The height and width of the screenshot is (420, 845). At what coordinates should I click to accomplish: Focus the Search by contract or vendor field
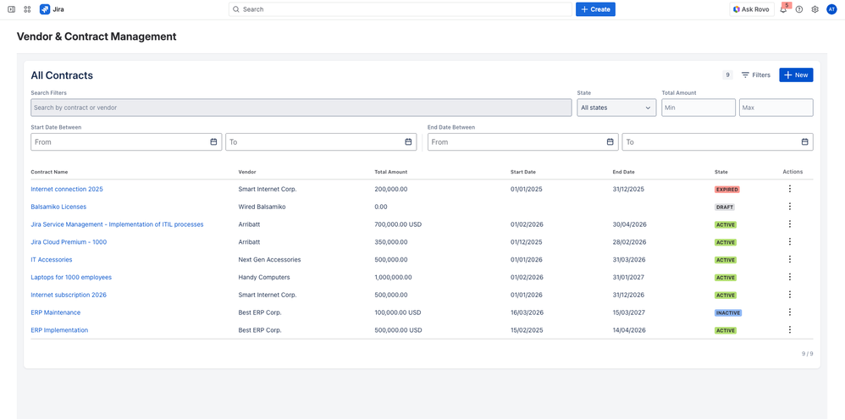click(x=301, y=108)
